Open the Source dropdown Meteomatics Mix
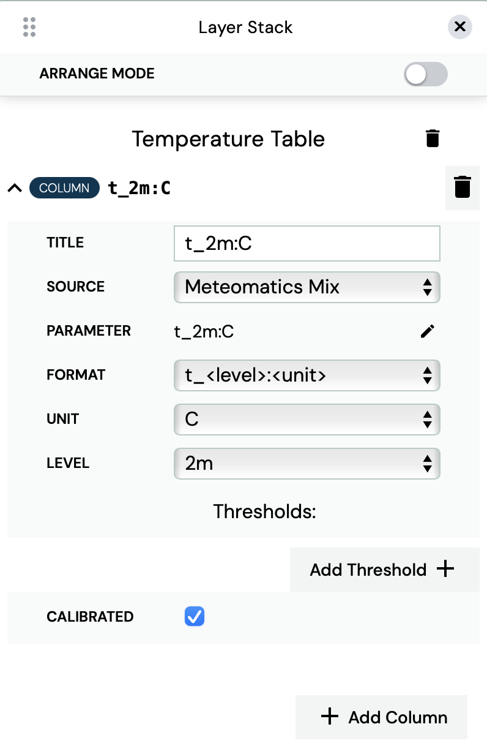Screen dimensions: 487x746 [307, 287]
